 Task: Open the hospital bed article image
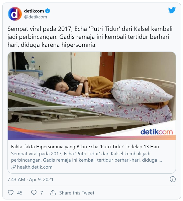coord(92,96)
